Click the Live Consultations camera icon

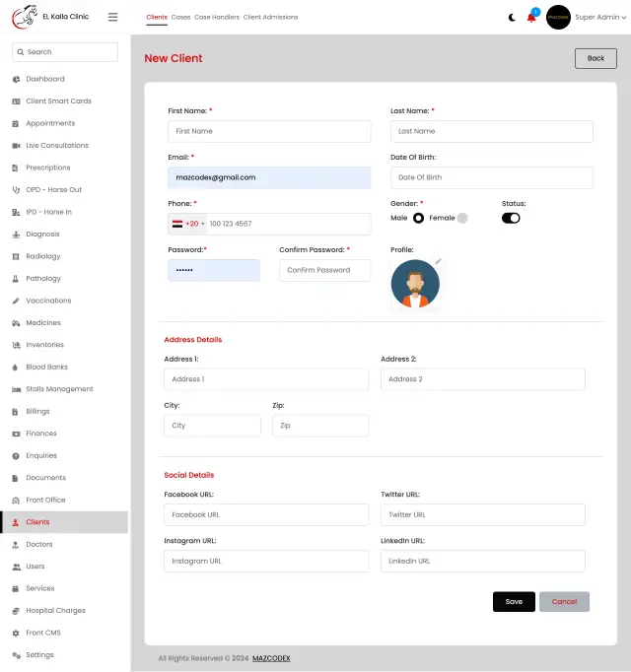click(x=16, y=146)
